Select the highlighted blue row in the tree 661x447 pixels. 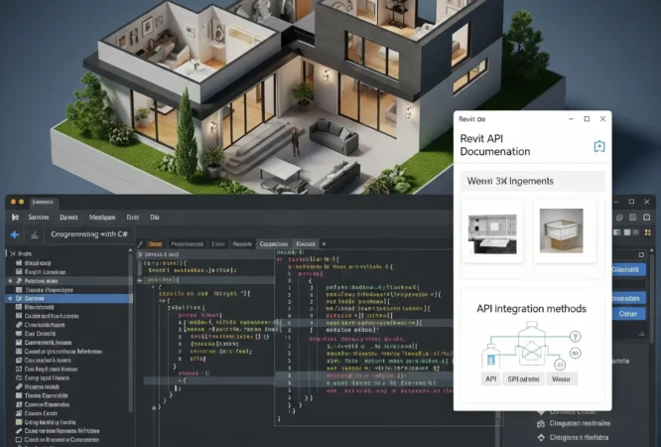coord(69,298)
